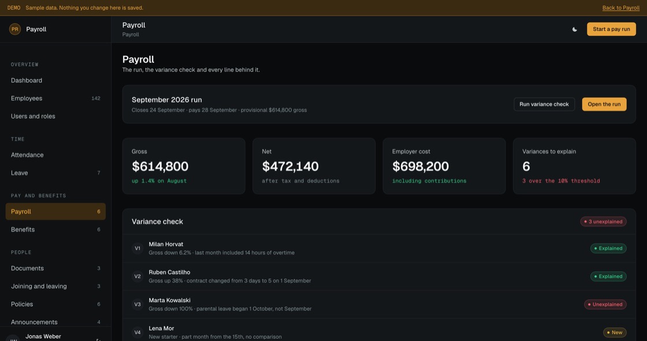Viewport: 647px width, 341px height.
Task: Click the New tag on Lena Mor
Action: pos(615,332)
